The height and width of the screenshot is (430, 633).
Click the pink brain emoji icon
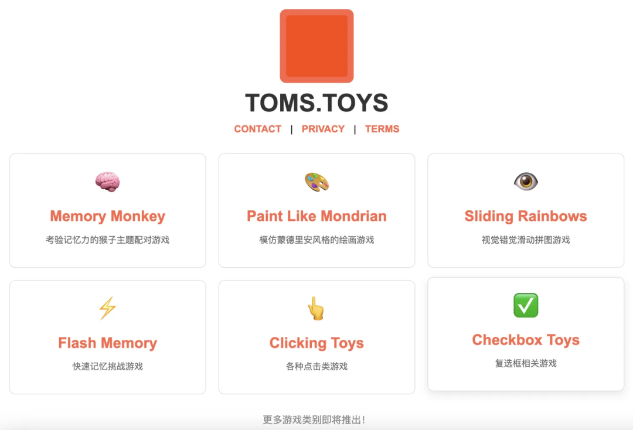[x=107, y=182]
